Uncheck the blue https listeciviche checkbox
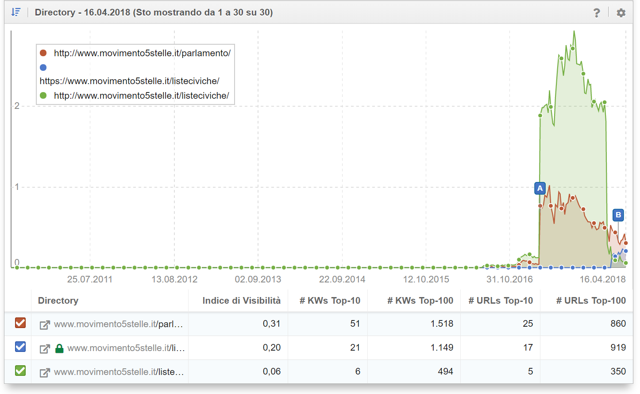The image size is (640, 394). [x=20, y=347]
